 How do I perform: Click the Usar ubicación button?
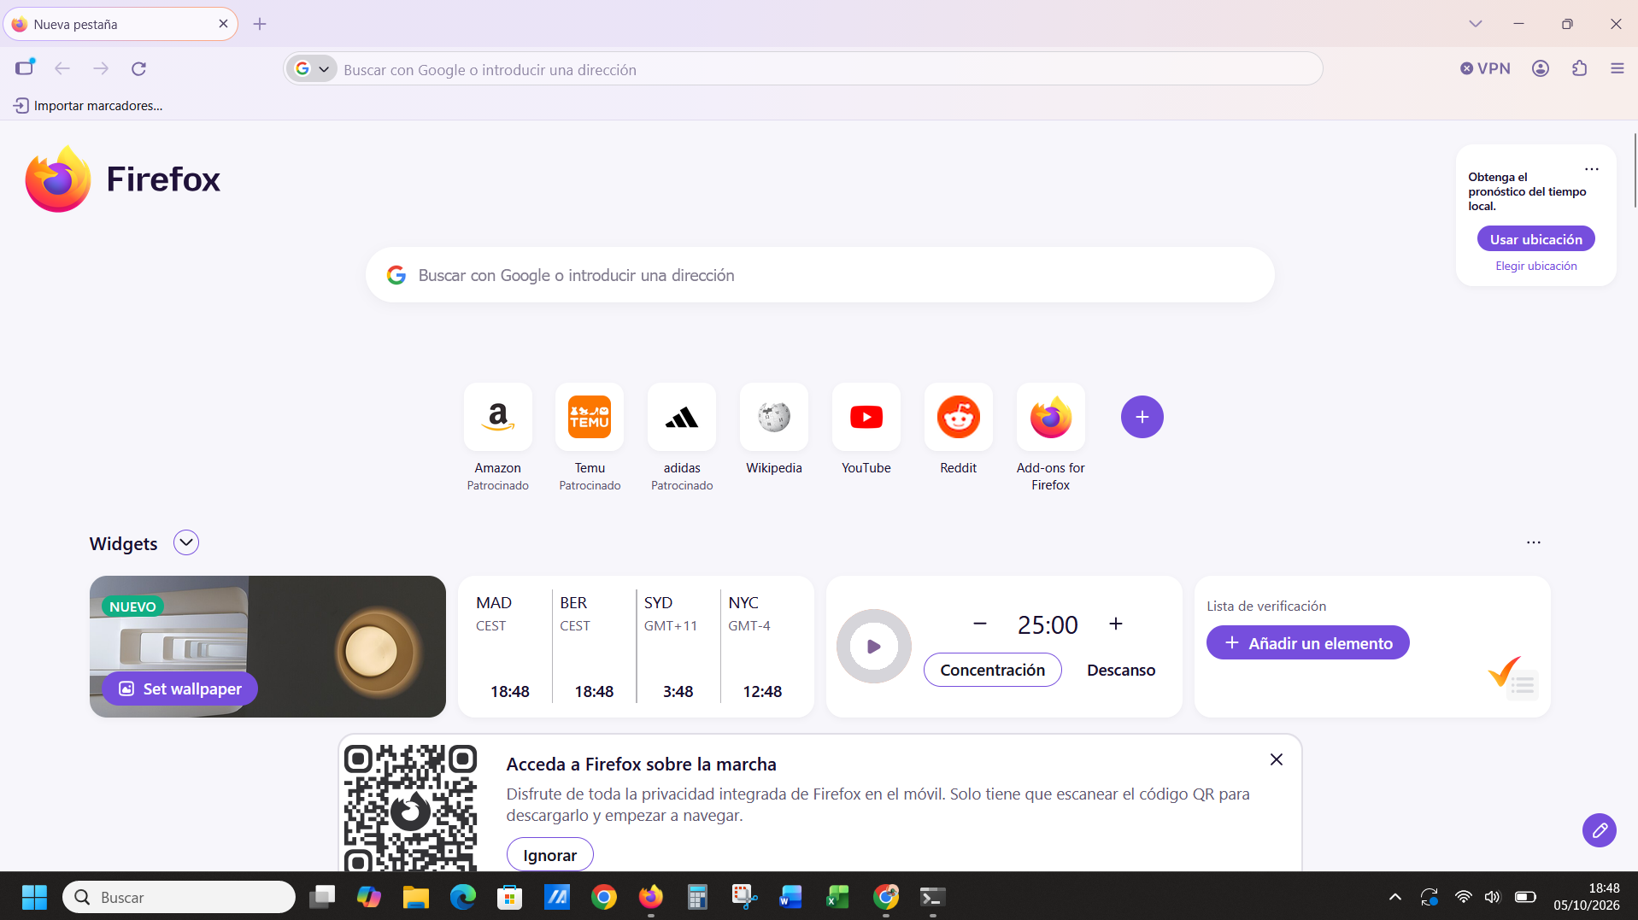(x=1536, y=239)
